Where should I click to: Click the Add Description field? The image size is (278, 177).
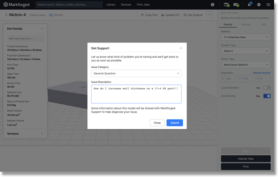25,39
